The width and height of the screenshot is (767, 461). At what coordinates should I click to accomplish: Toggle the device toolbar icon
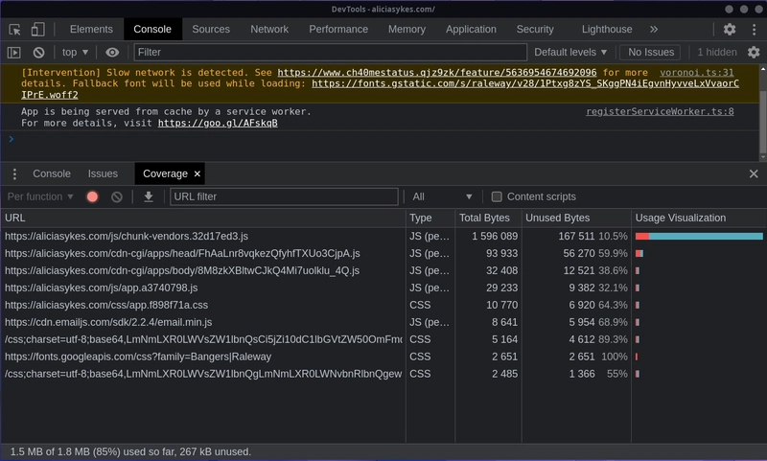click(37, 30)
